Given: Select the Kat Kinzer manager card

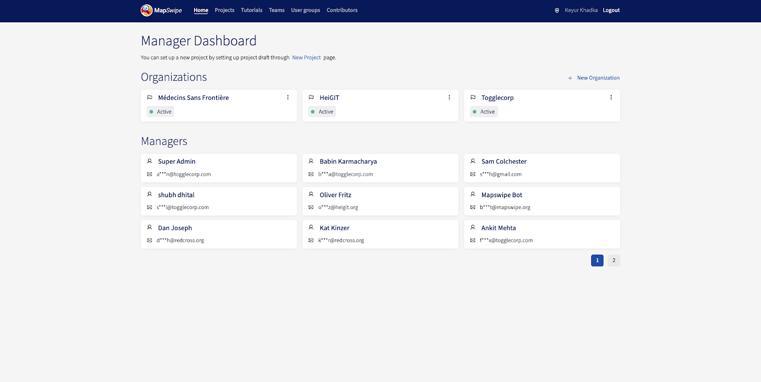Looking at the screenshot, I should 380,234.
